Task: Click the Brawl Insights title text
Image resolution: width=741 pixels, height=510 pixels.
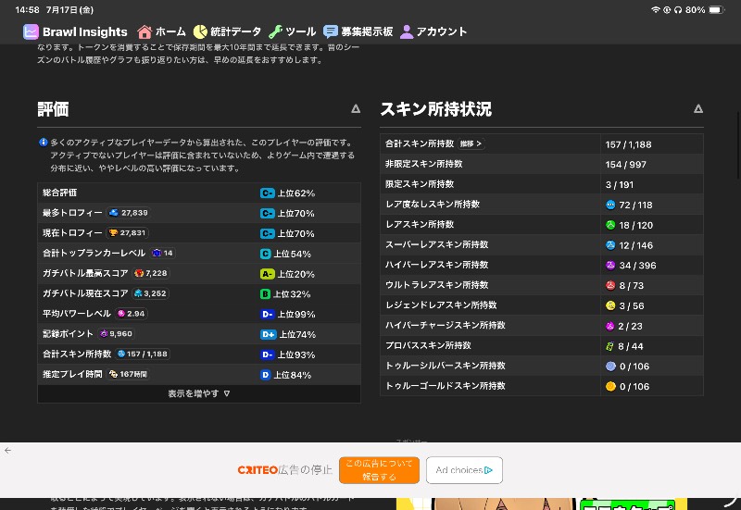Action: [85, 31]
